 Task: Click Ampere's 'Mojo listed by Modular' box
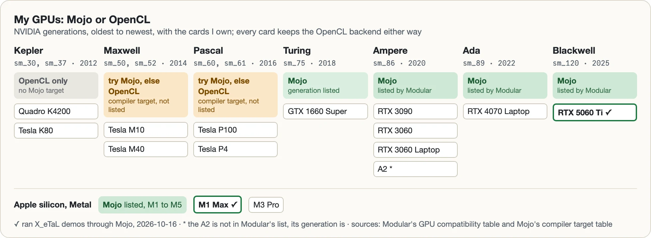415,86
